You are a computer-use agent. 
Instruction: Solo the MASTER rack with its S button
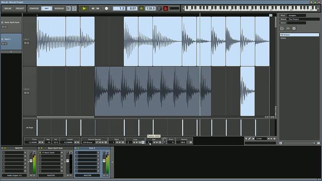(34, 175)
